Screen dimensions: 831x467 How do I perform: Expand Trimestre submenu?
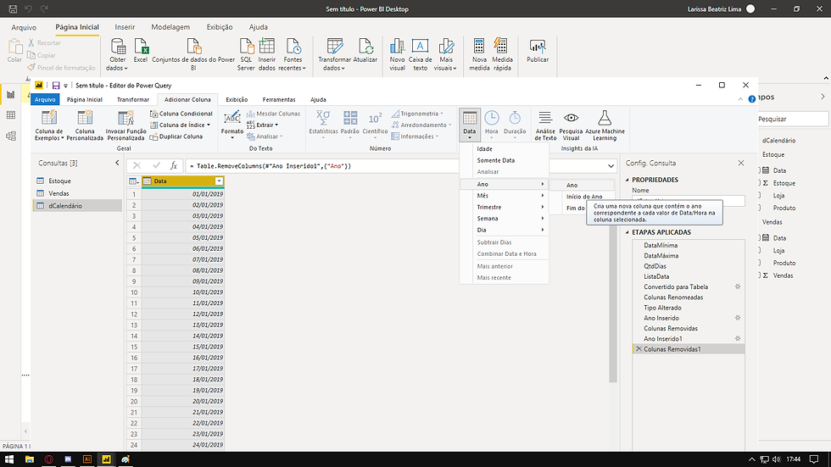pos(504,207)
